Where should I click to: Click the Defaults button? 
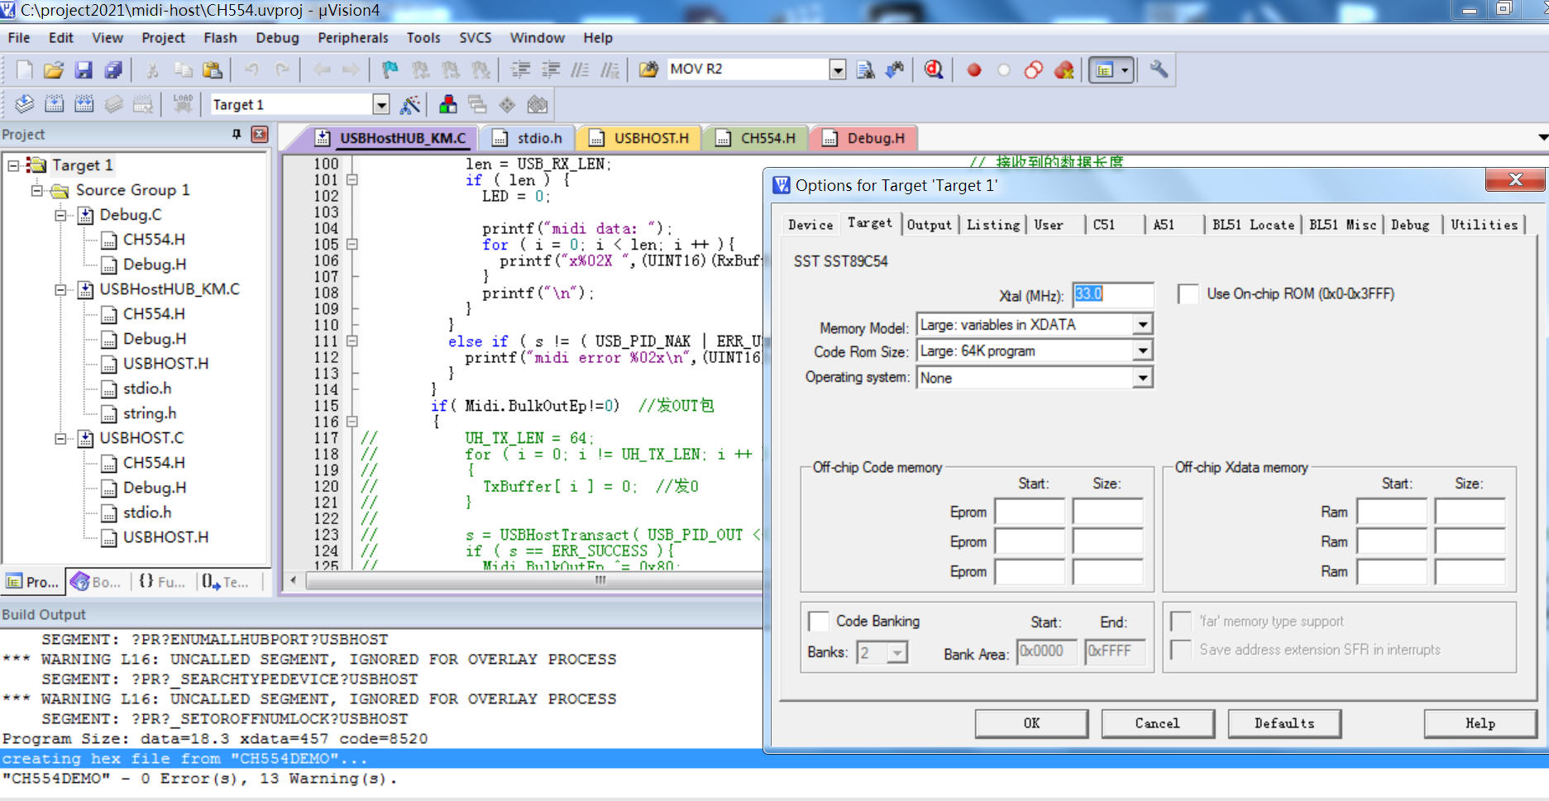(x=1284, y=723)
